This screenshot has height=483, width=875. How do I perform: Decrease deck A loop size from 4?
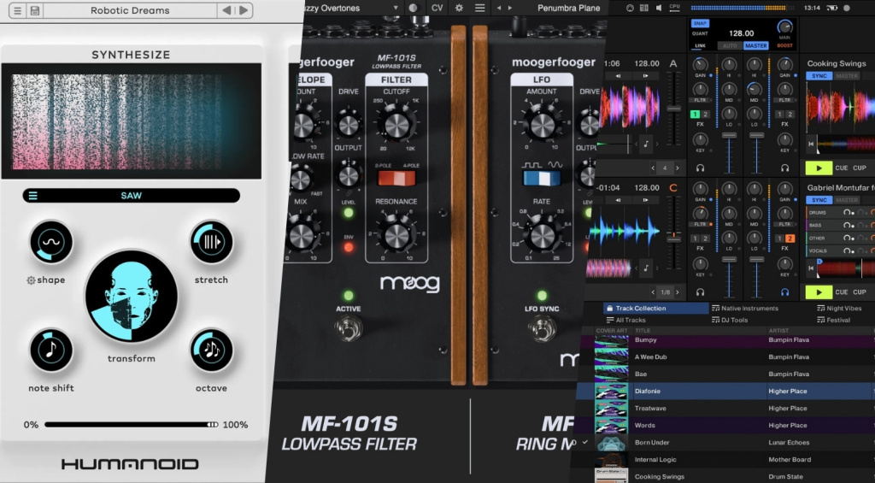tap(653, 168)
